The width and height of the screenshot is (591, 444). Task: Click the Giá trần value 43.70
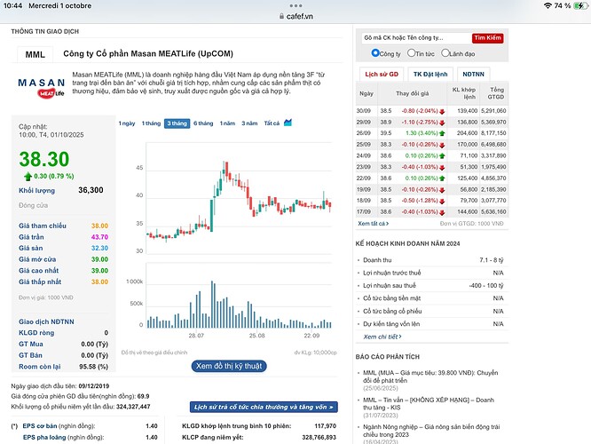99,237
